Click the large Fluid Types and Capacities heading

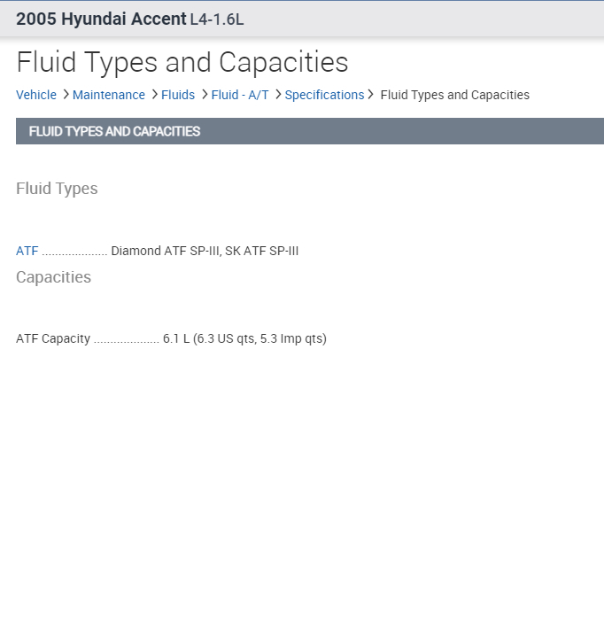pyautogui.click(x=182, y=62)
